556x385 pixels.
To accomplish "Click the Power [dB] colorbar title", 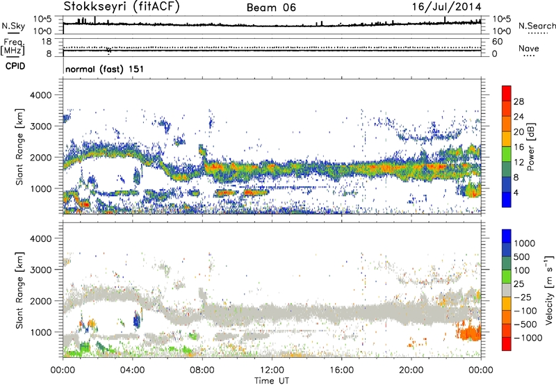I will (531, 147).
